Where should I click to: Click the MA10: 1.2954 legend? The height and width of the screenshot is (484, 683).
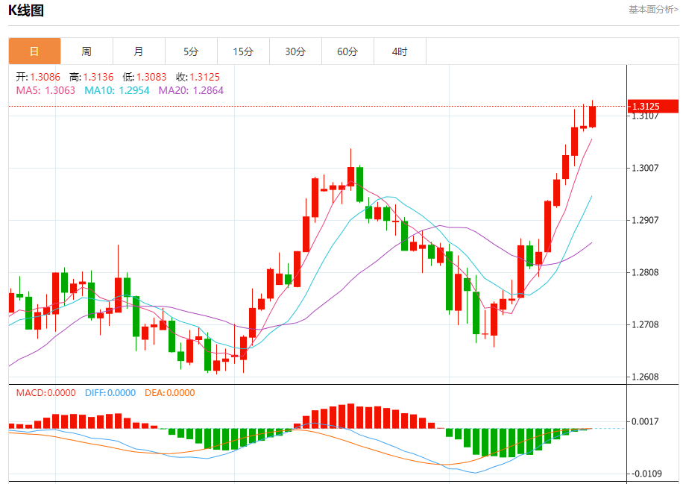tap(117, 91)
